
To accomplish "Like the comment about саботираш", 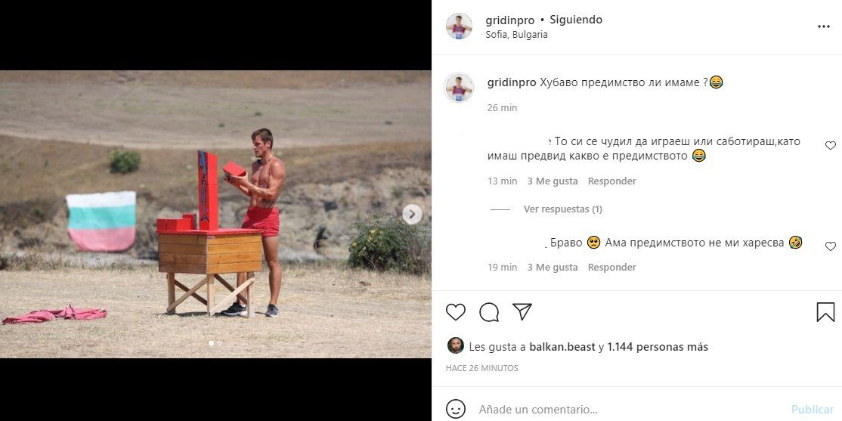I will tap(830, 145).
